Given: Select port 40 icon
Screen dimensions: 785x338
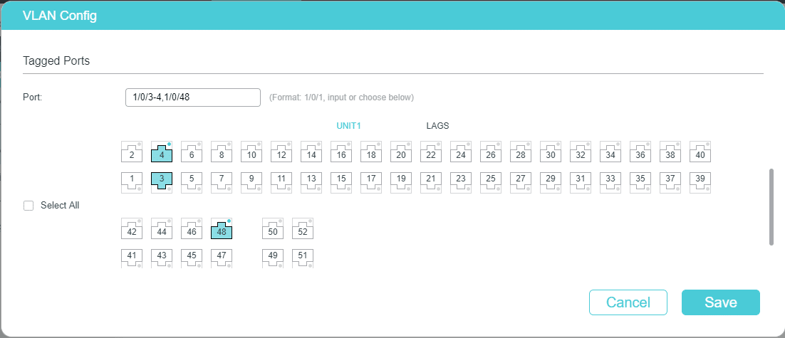Looking at the screenshot, I should [700, 153].
